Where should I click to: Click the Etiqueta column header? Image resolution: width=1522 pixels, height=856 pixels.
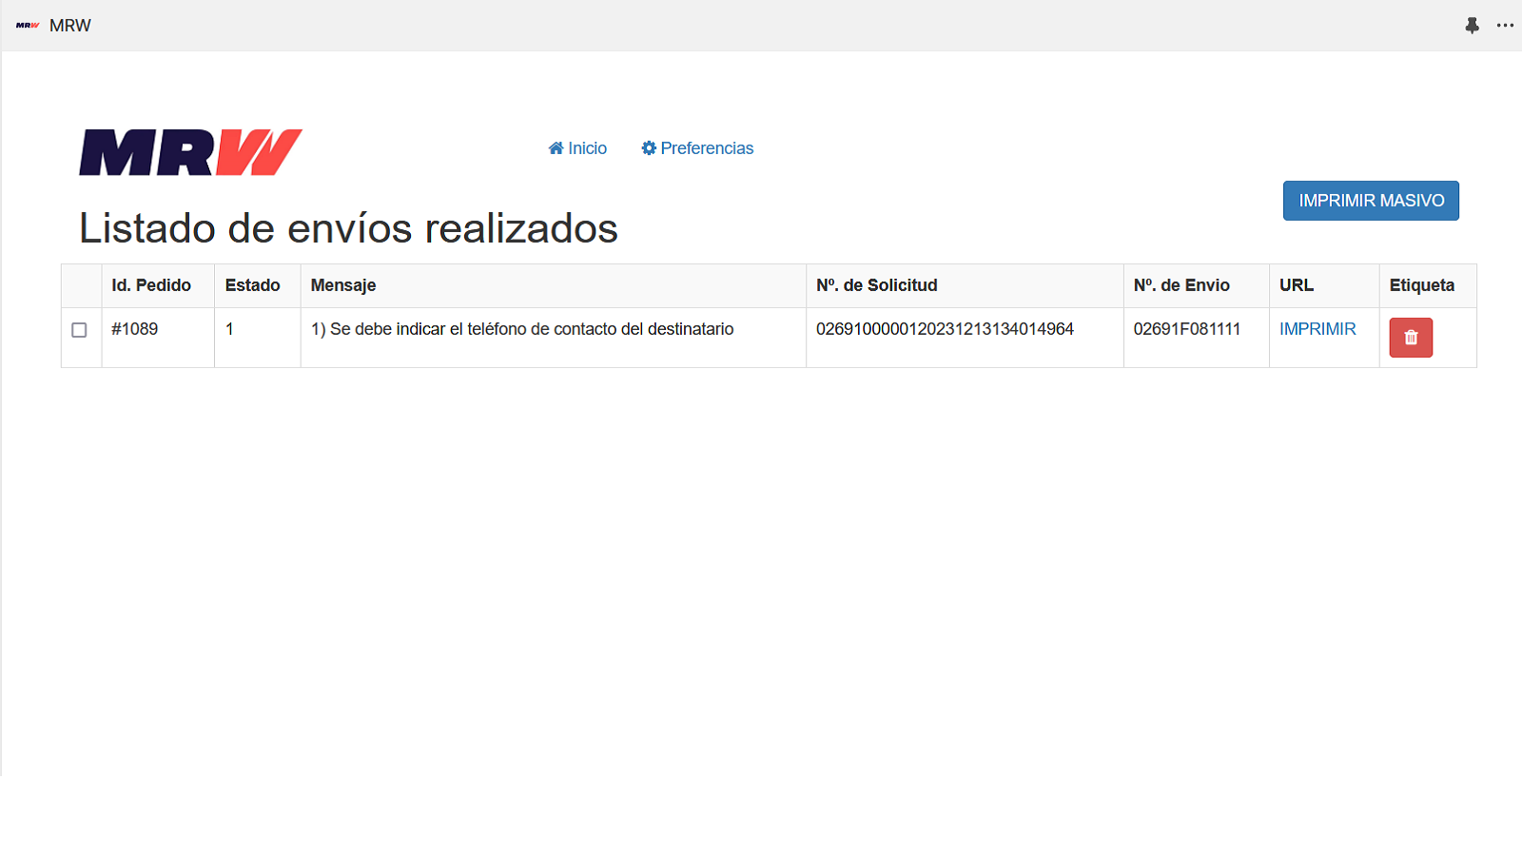[1422, 285]
